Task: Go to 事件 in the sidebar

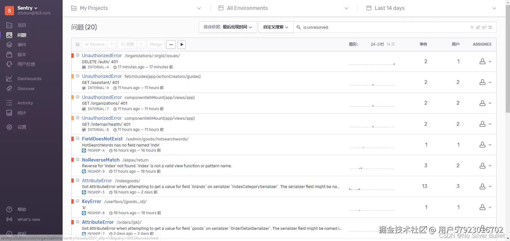Action: [x=22, y=45]
